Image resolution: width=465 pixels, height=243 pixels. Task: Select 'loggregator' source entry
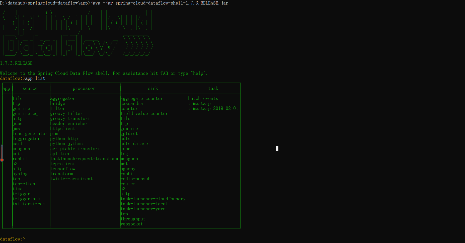click(x=26, y=139)
